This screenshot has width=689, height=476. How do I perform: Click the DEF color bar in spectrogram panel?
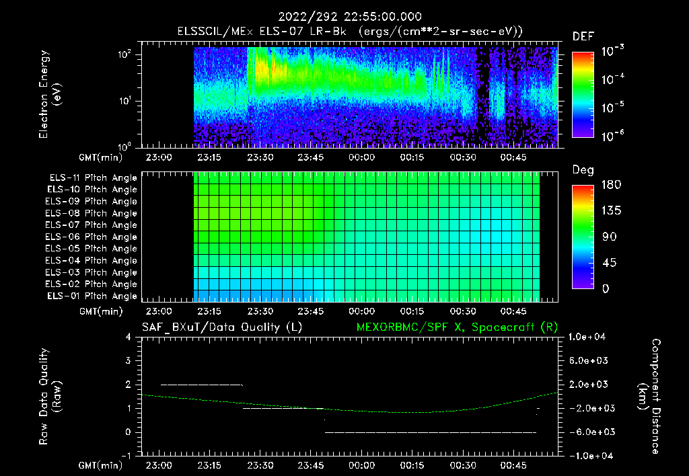pos(583,95)
